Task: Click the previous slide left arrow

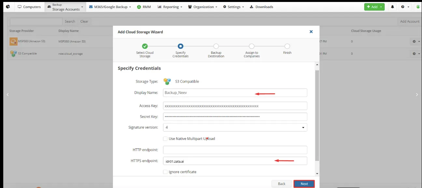Action: coord(7,94)
